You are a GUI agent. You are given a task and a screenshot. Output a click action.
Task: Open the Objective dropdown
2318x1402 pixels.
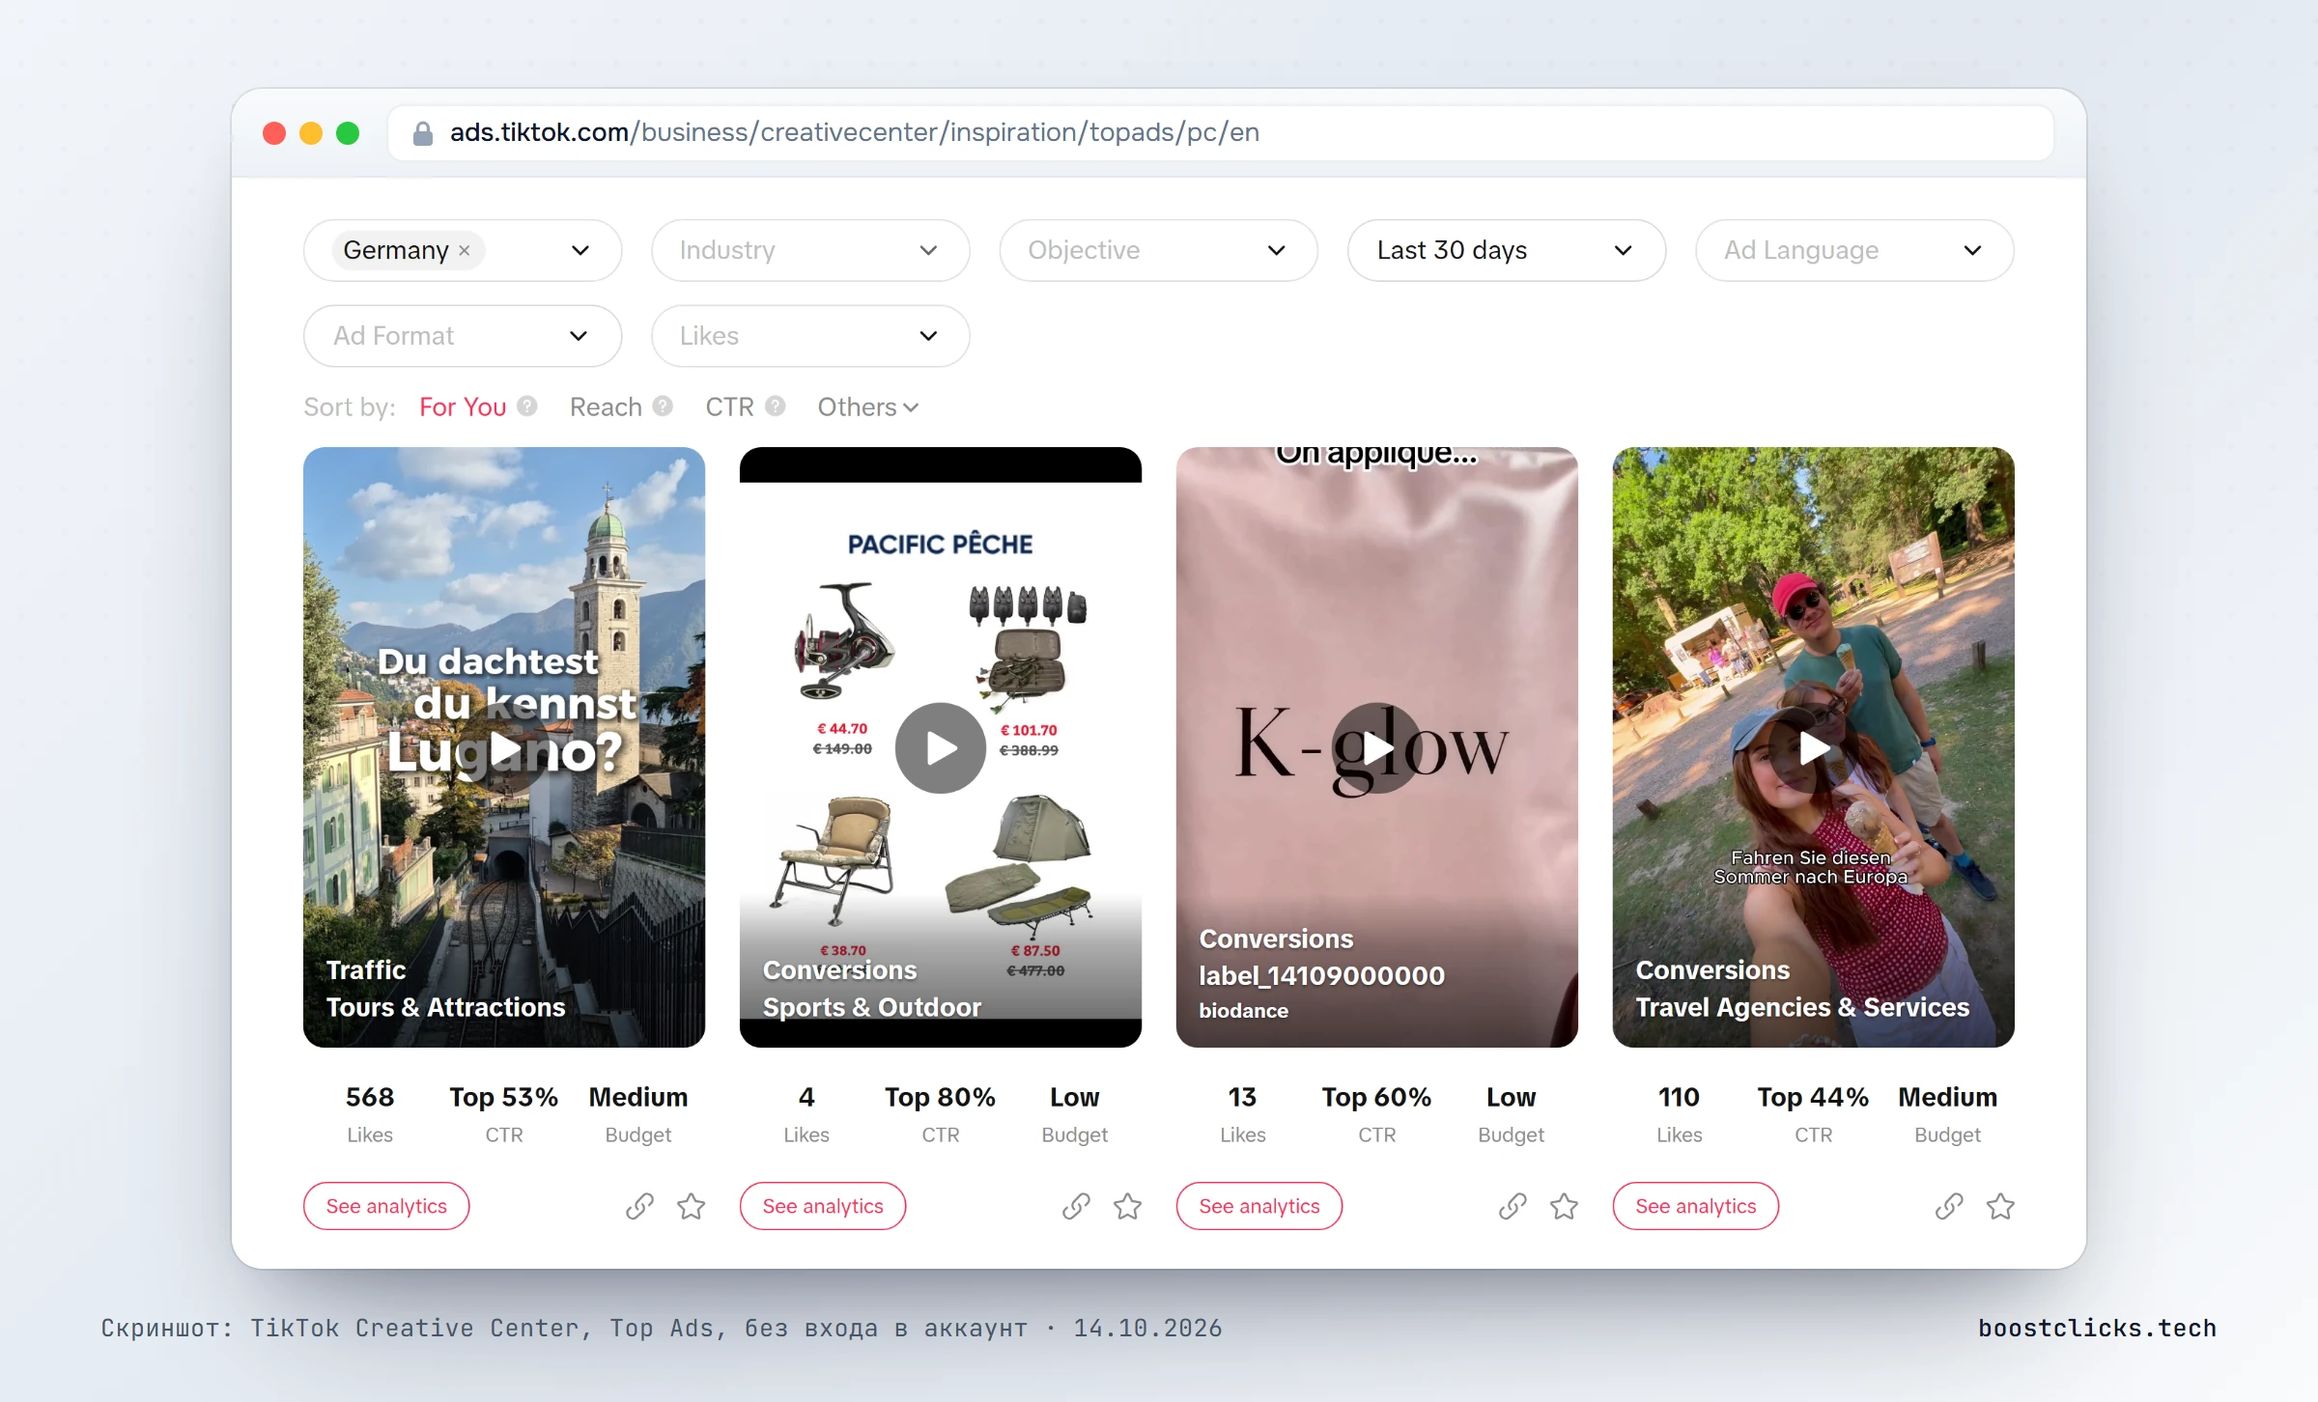pos(1158,250)
